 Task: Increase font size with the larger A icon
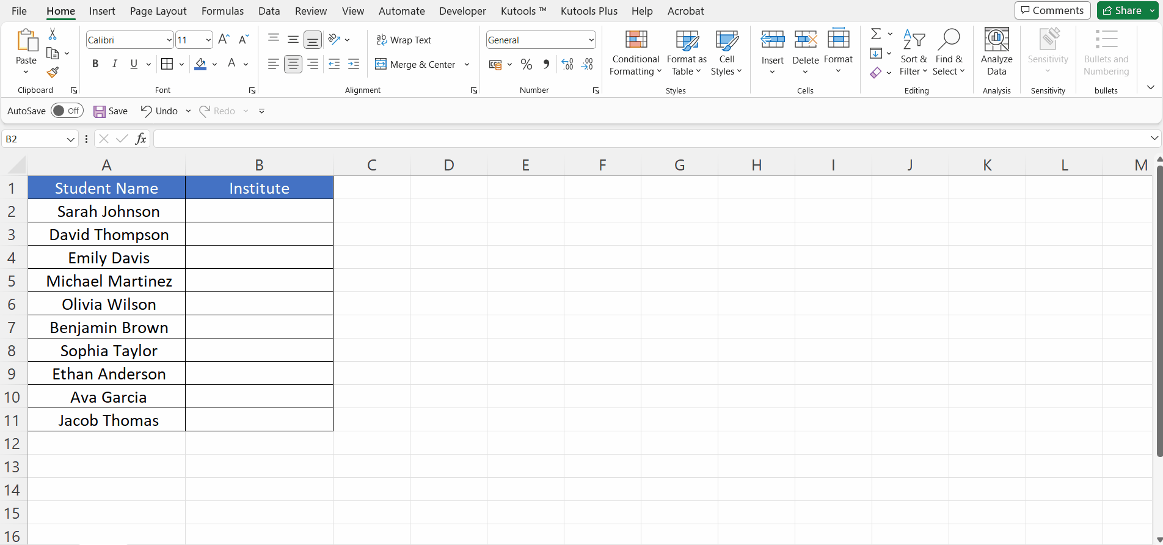(224, 40)
